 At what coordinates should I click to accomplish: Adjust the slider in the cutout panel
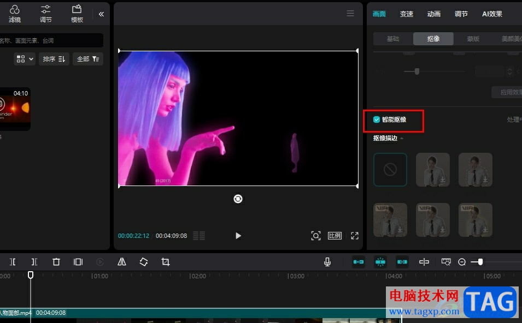[417, 71]
